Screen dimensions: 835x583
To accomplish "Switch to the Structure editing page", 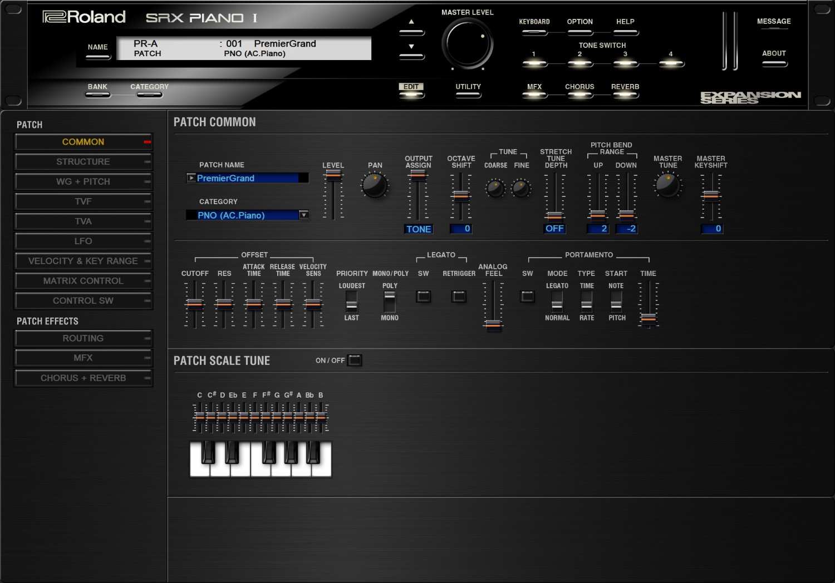I will (x=83, y=161).
